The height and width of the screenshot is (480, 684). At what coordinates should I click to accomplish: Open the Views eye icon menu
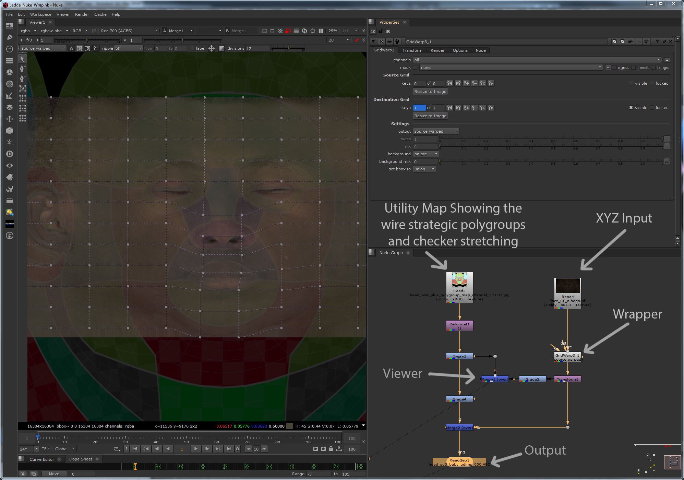(x=10, y=166)
